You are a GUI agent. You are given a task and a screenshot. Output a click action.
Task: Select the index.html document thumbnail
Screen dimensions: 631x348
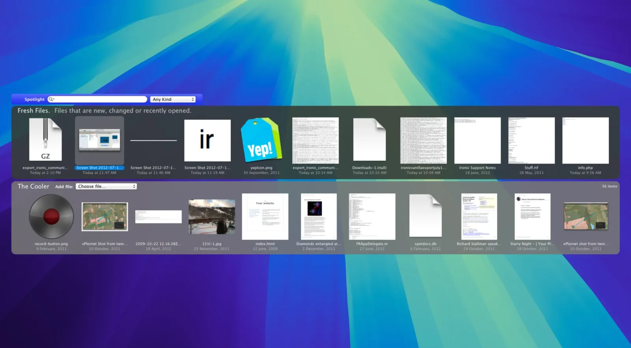(x=265, y=217)
